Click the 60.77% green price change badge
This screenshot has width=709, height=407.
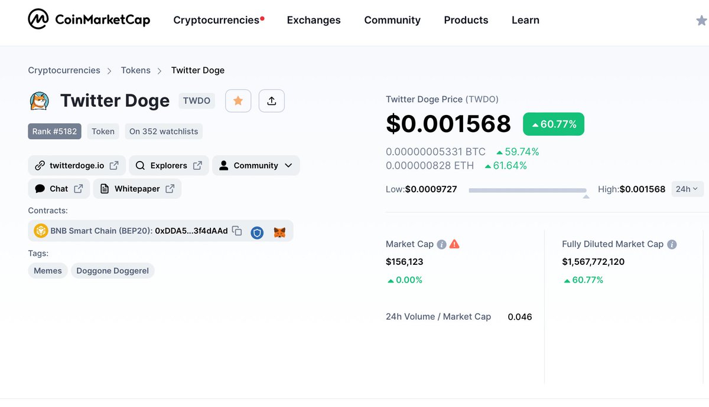(x=554, y=124)
